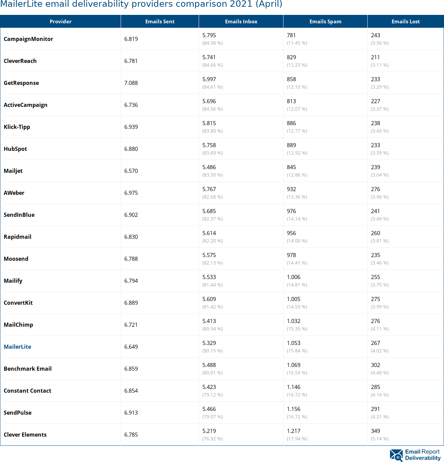
Task: Select GetResponse in the provider list
Action: [x=21, y=83]
